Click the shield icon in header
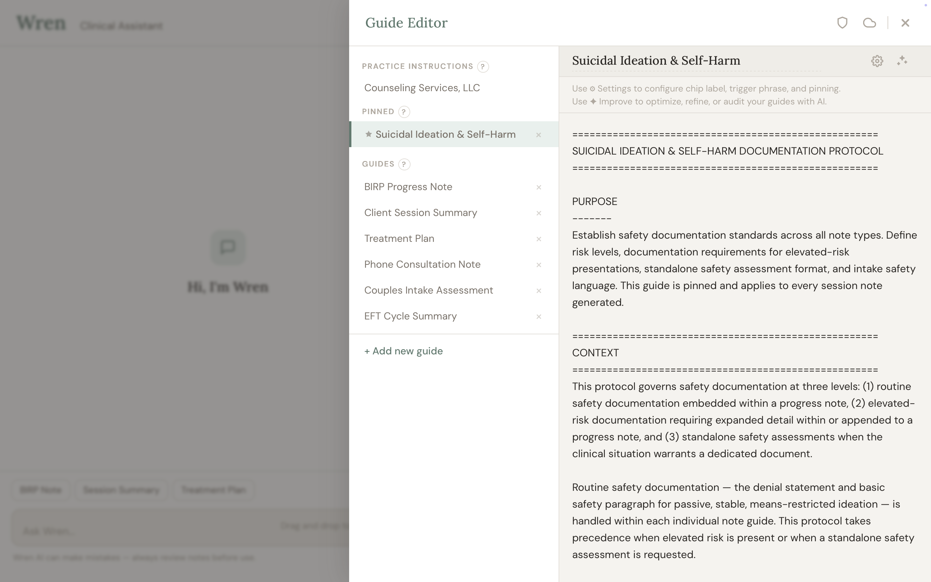Image resolution: width=931 pixels, height=582 pixels. [842, 23]
